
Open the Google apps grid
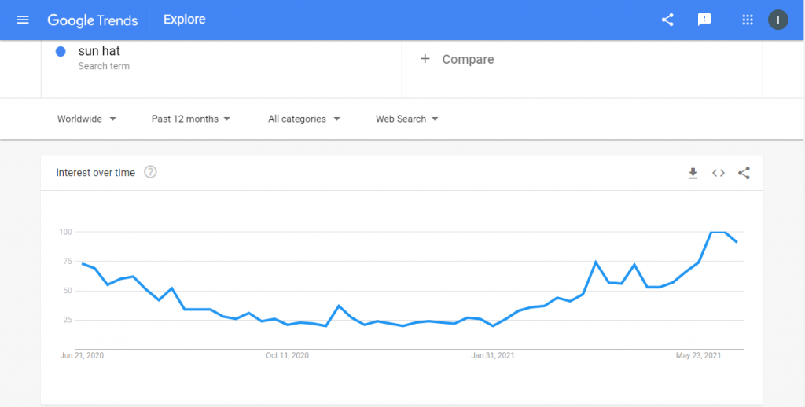748,20
